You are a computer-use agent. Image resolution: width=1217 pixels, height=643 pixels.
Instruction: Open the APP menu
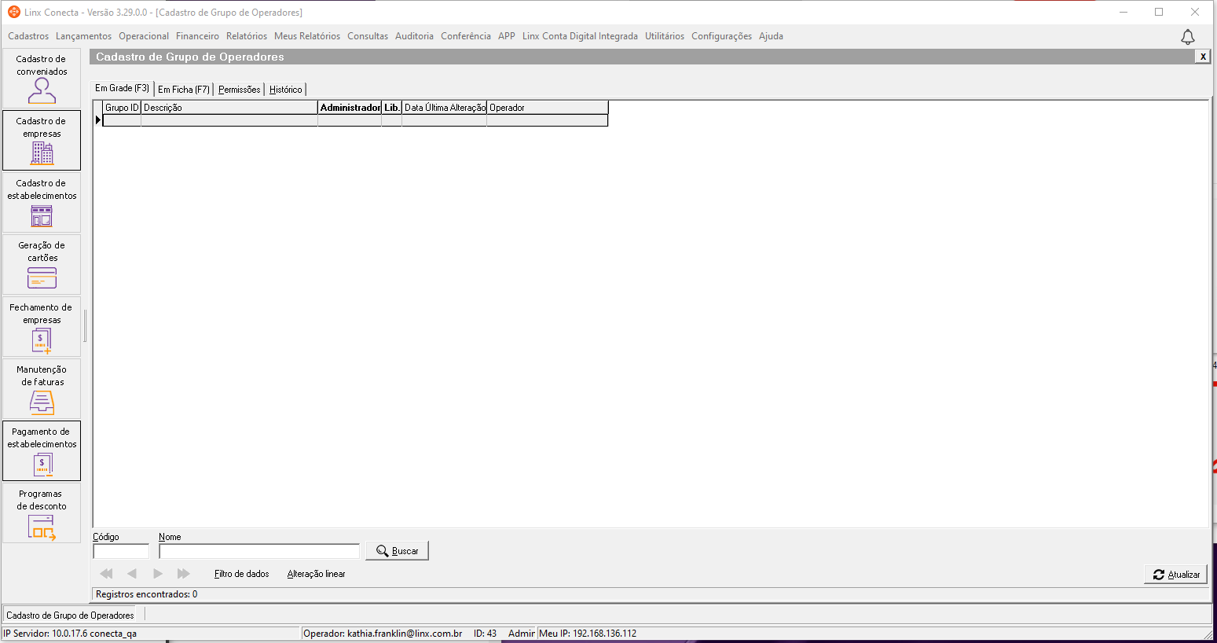507,36
